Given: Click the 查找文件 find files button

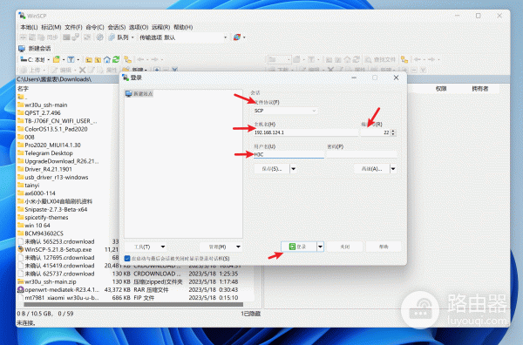Looking at the screenshot, I should coord(380,60).
